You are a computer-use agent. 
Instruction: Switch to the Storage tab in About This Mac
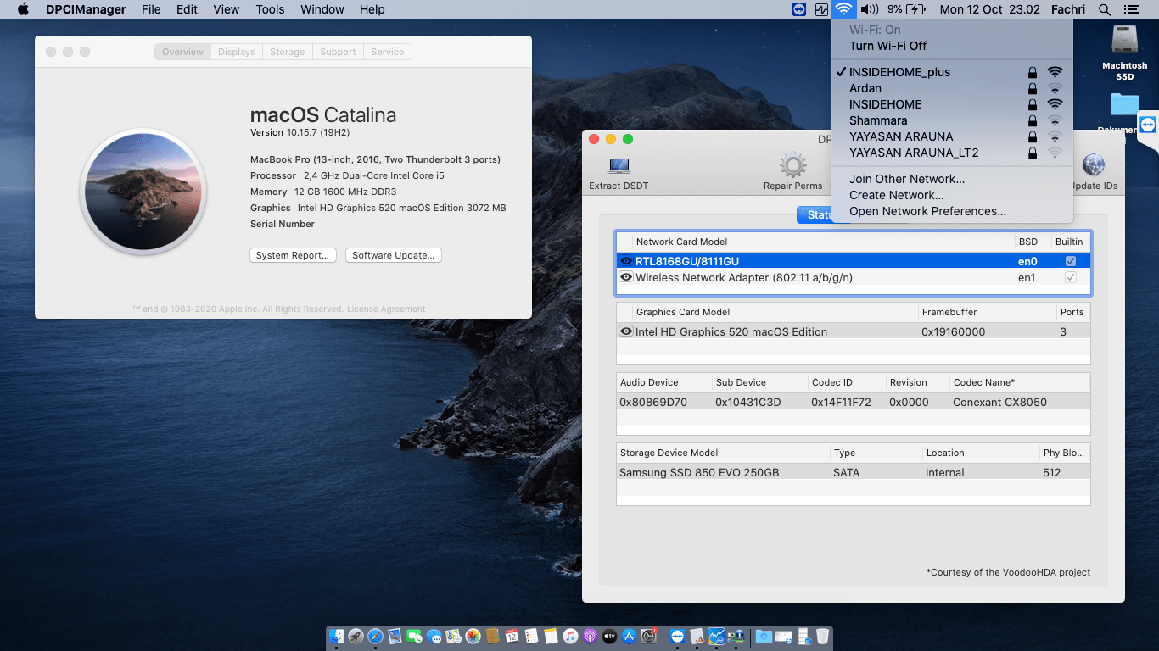pyautogui.click(x=288, y=52)
